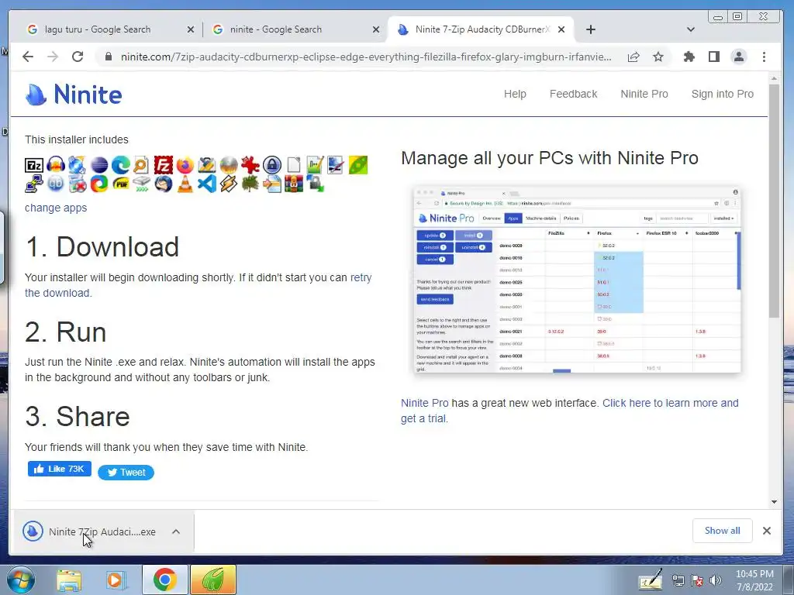Screen dimensions: 794x595
Task: Click Show all downloads
Action: click(x=722, y=531)
